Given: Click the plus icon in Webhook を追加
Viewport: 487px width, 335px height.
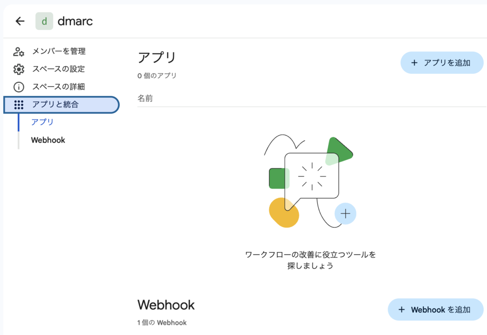Looking at the screenshot, I should [401, 310].
